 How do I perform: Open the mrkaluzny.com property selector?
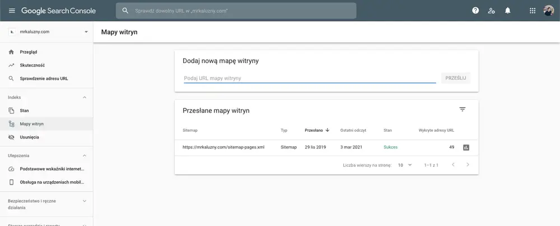[48, 32]
